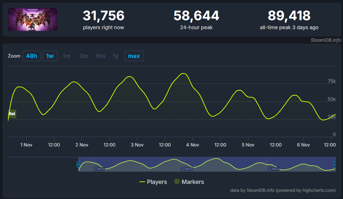This screenshot has width=343, height=199.
Task: Switch chart zoom to 1w
Action: coord(50,56)
